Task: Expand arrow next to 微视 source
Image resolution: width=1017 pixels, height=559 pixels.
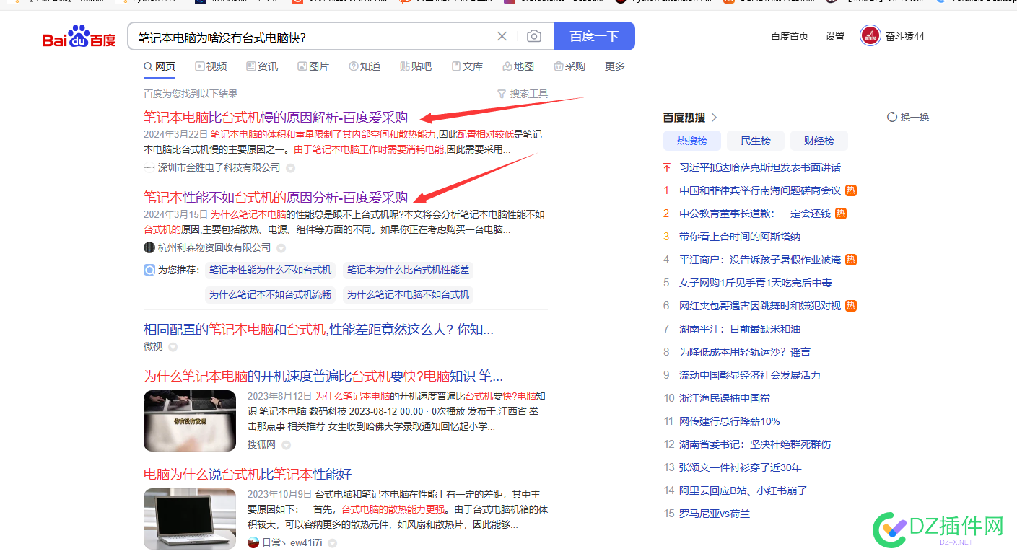Action: tap(173, 347)
